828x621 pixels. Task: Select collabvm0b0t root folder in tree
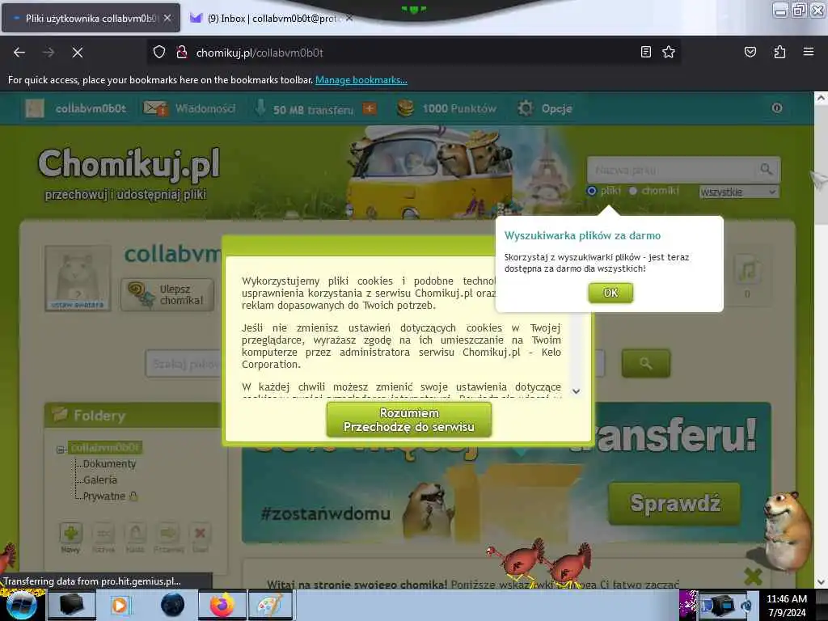tap(105, 448)
